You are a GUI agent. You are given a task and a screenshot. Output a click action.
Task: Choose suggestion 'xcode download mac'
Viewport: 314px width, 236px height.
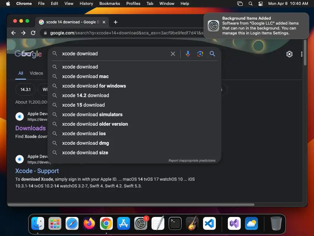point(134,77)
